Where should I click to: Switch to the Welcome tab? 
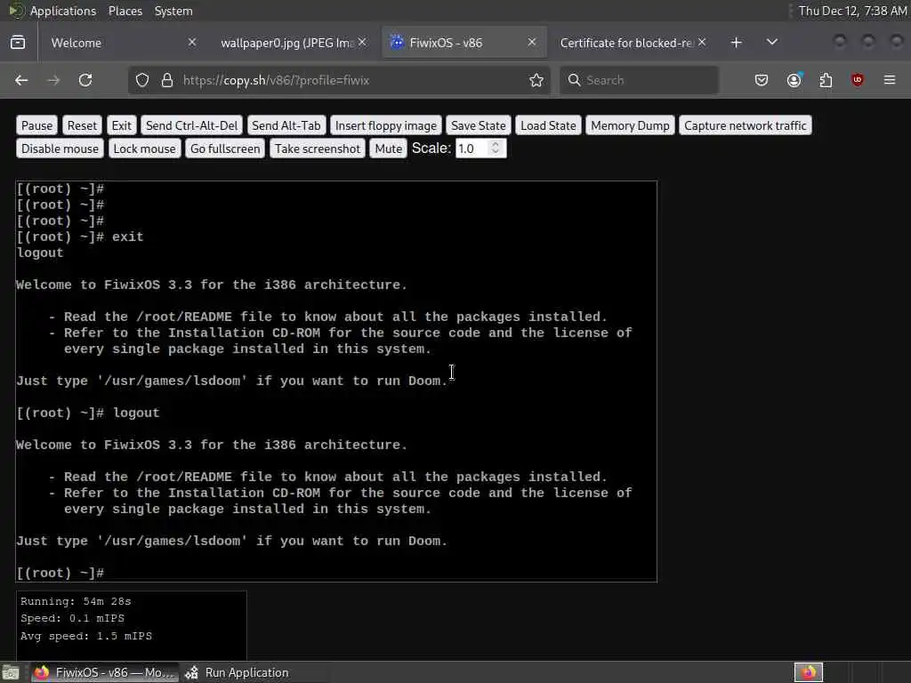(123, 43)
